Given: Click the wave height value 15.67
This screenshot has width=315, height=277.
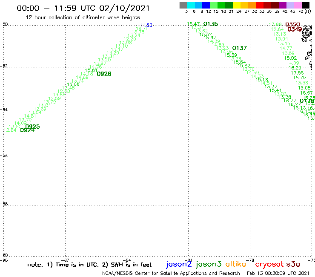Looking at the screenshot, I should [306, 93].
